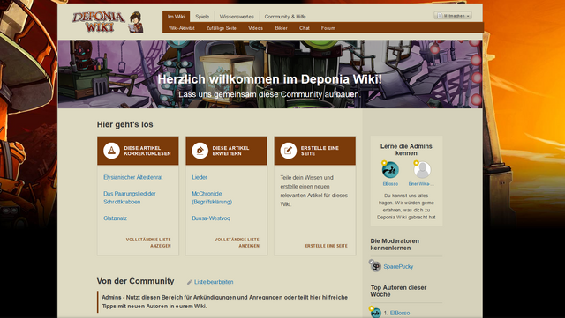The image size is (565, 318).
Task: Click the Top Autoren dieser Woche heading
Action: coord(398,291)
